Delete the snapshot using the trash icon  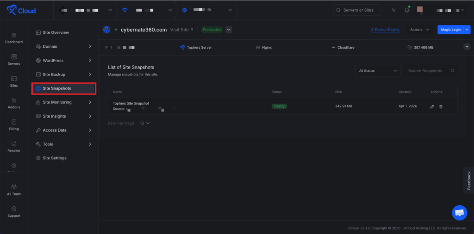(x=441, y=107)
